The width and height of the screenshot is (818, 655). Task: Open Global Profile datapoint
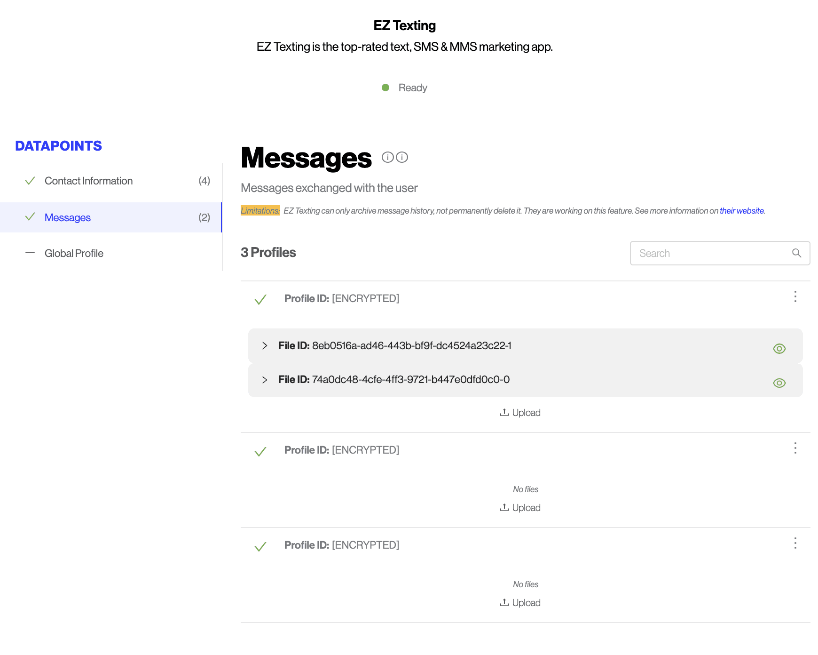pyautogui.click(x=74, y=254)
